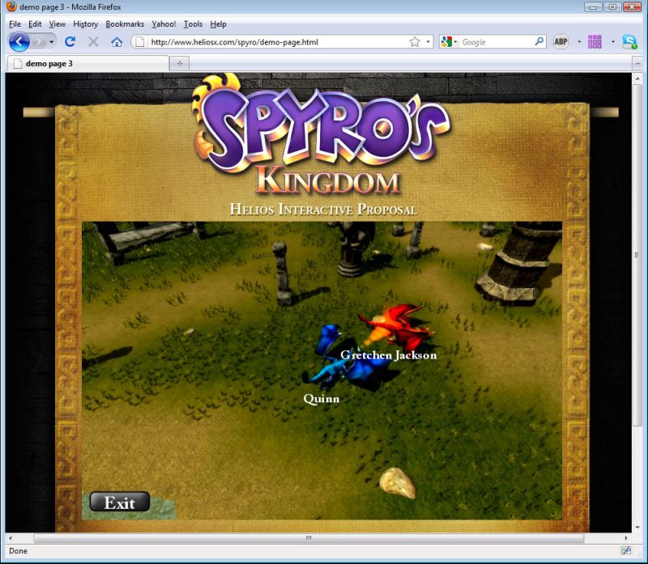The image size is (648, 564).
Task: Click the Exit button in the game
Action: pyautogui.click(x=120, y=502)
